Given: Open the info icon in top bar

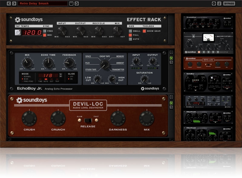Looking at the screenshot, I should point(219,3).
